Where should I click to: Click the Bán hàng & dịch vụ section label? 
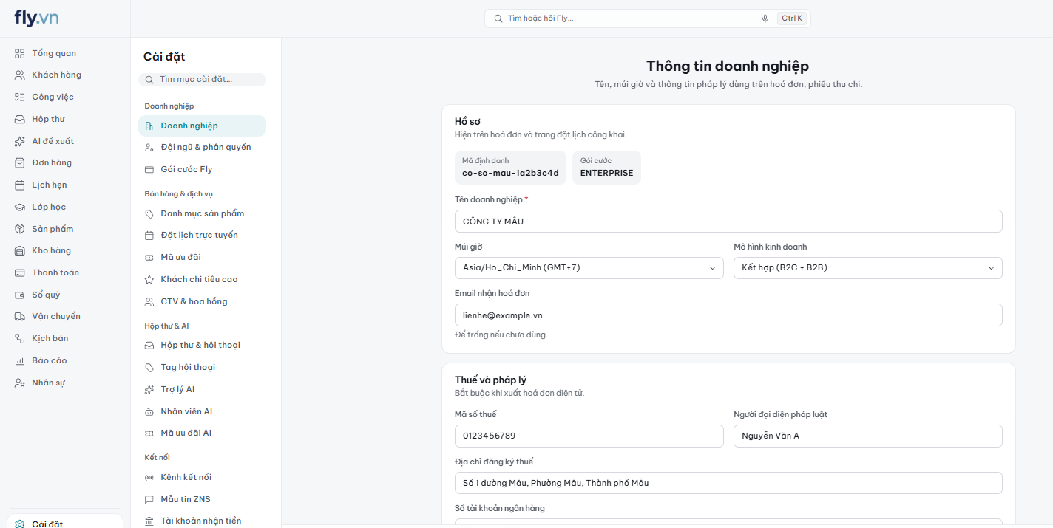(x=178, y=194)
